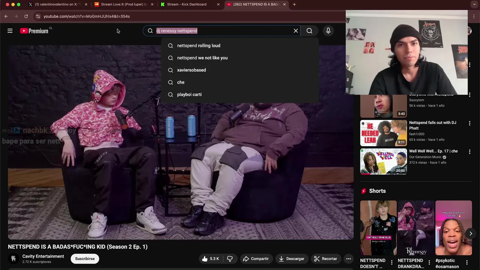Switch to Stream Love It SoundCloud tab
Viewport: 480px width, 270px height.
tap(123, 4)
